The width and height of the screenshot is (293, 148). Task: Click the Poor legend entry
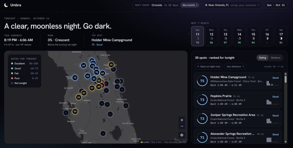[24, 78]
